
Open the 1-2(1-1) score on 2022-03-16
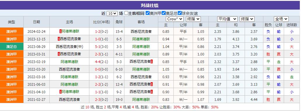[x=102, y=77]
